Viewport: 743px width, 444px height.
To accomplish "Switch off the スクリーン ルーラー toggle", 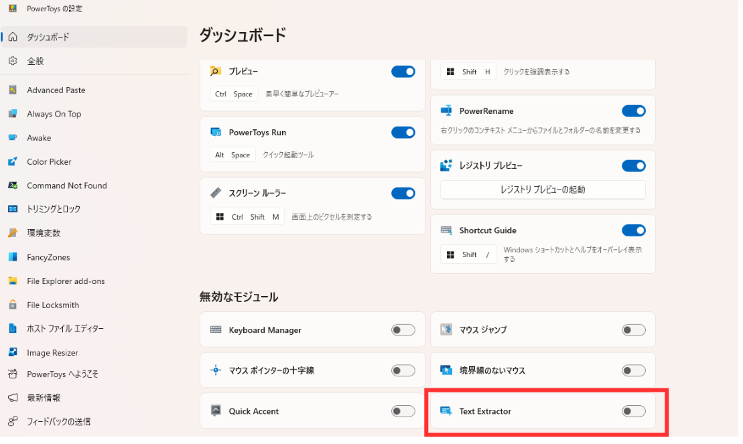I will tap(403, 193).
